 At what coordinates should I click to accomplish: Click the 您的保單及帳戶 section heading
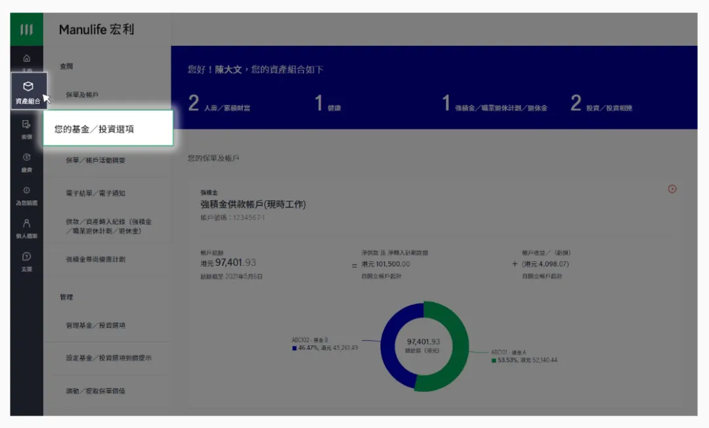(x=213, y=158)
